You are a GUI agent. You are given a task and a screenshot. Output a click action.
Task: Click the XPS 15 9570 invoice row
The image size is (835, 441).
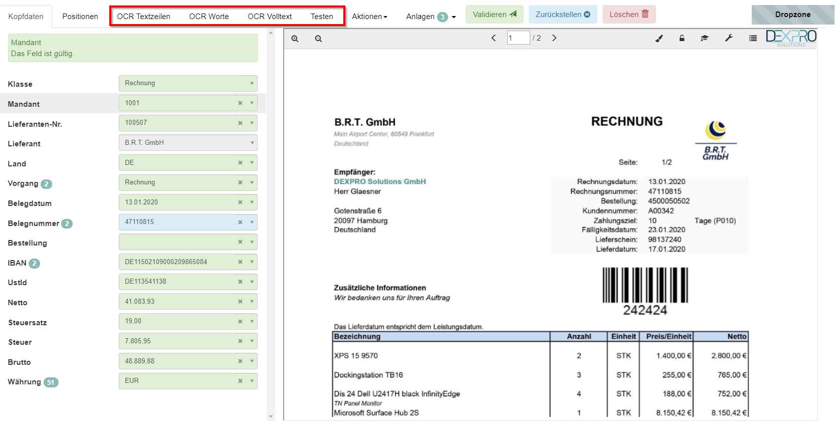click(540, 356)
